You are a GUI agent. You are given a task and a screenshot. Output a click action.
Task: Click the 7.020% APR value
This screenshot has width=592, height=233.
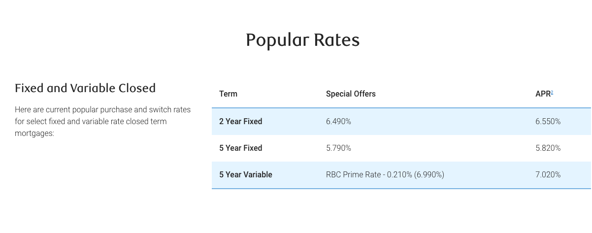point(548,174)
